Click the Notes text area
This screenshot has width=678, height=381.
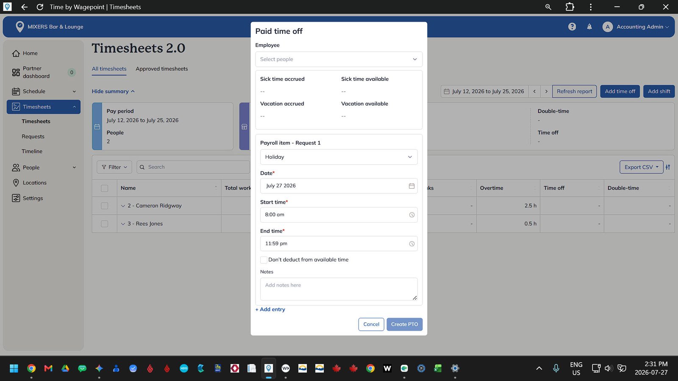pyautogui.click(x=339, y=289)
